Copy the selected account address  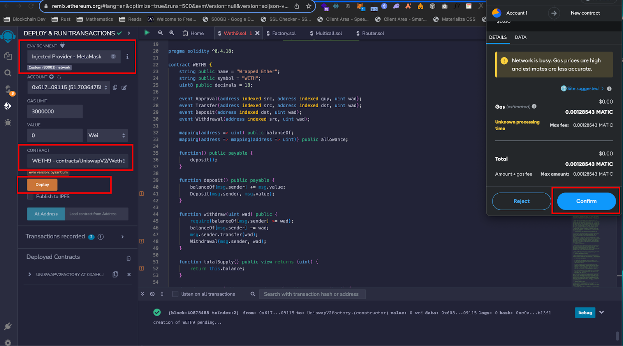pos(115,87)
